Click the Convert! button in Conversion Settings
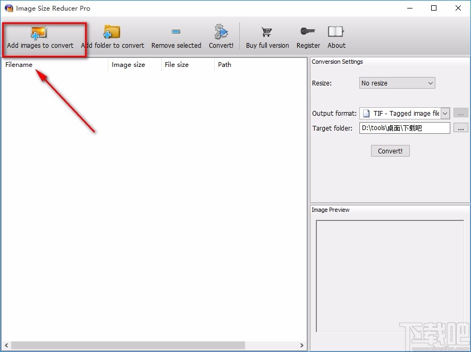Viewport: 471px width, 352px height. (390, 151)
